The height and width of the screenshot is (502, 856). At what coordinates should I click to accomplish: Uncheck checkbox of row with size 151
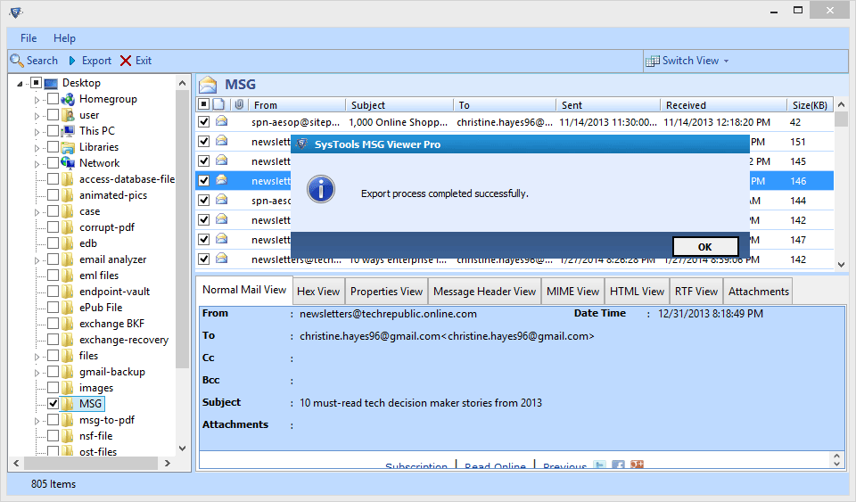[x=203, y=141]
